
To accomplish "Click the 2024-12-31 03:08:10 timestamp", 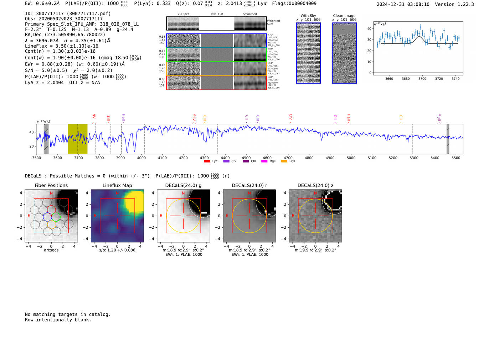I will pos(403,4).
